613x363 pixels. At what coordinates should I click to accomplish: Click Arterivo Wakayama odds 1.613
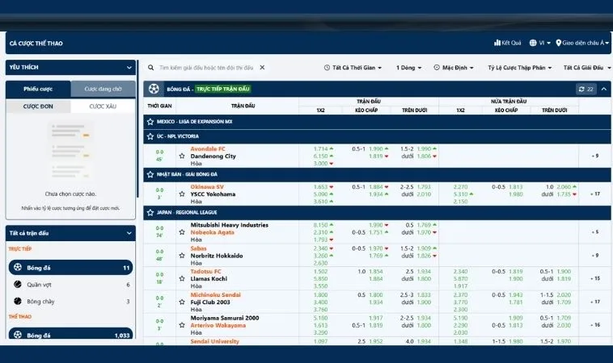pos(320,325)
